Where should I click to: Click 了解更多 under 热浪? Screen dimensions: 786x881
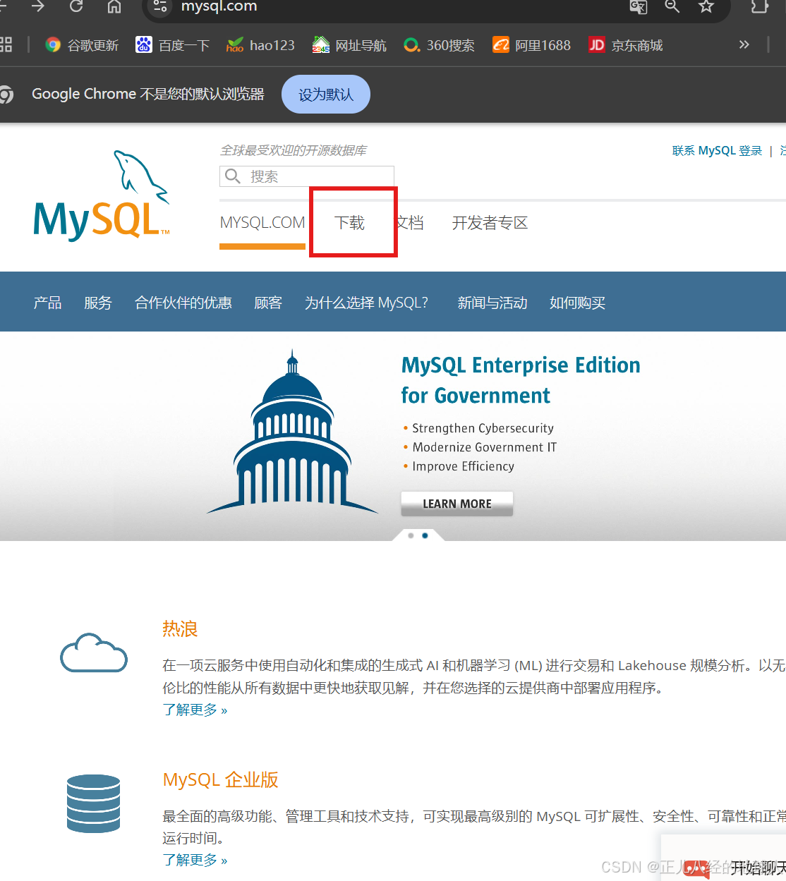(195, 710)
